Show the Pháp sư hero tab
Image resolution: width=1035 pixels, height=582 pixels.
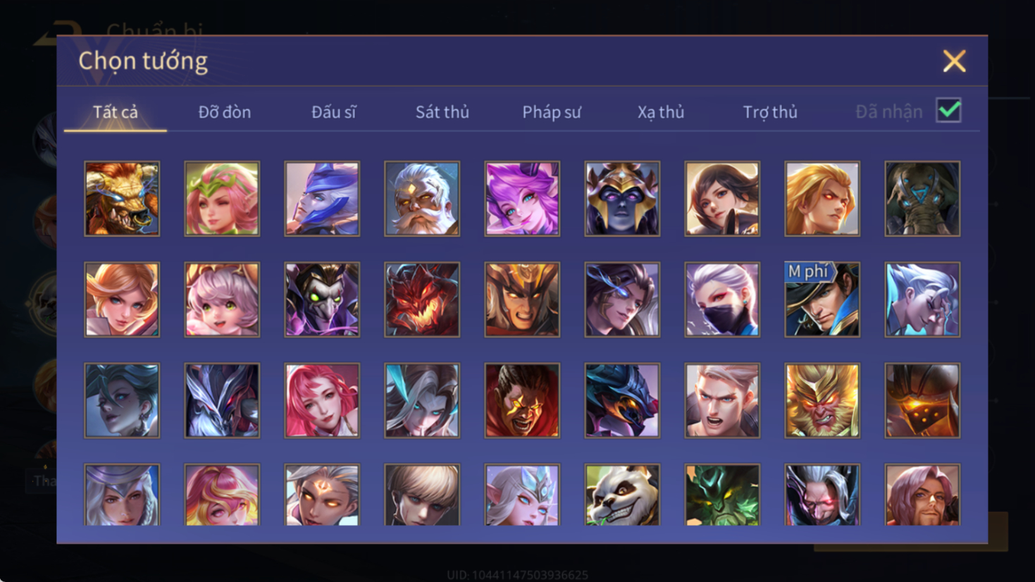tap(552, 112)
